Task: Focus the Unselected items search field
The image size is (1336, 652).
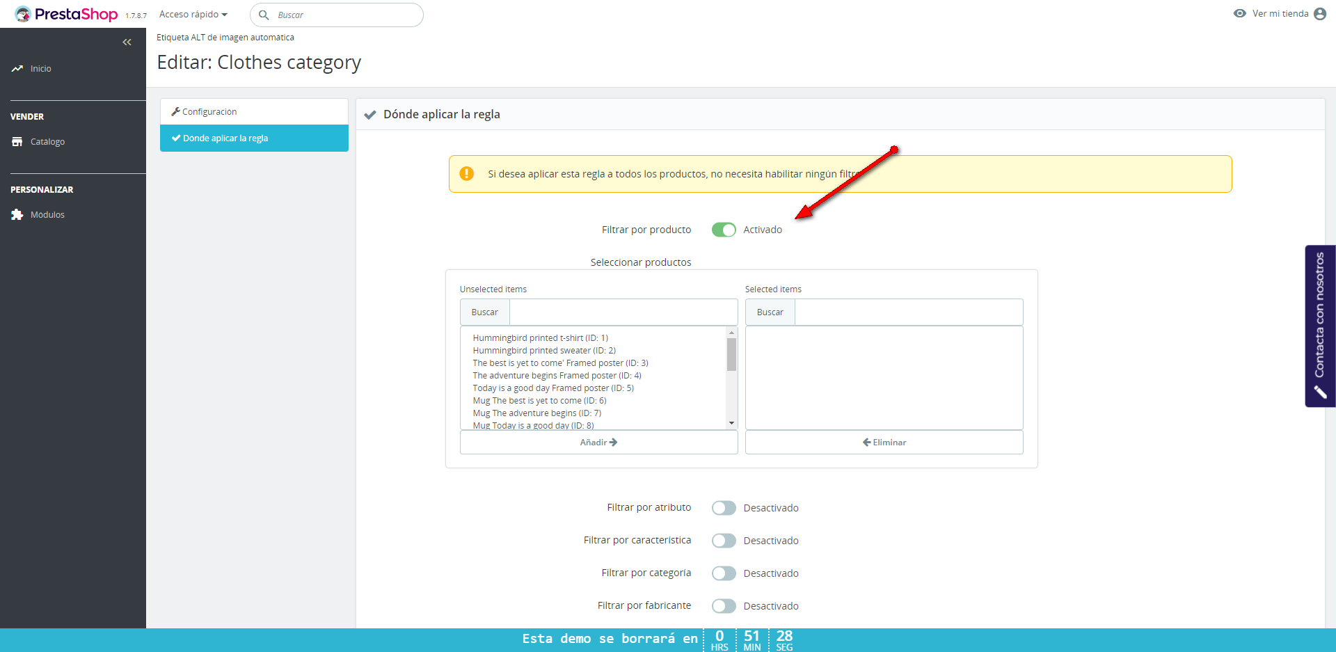Action: (x=623, y=312)
